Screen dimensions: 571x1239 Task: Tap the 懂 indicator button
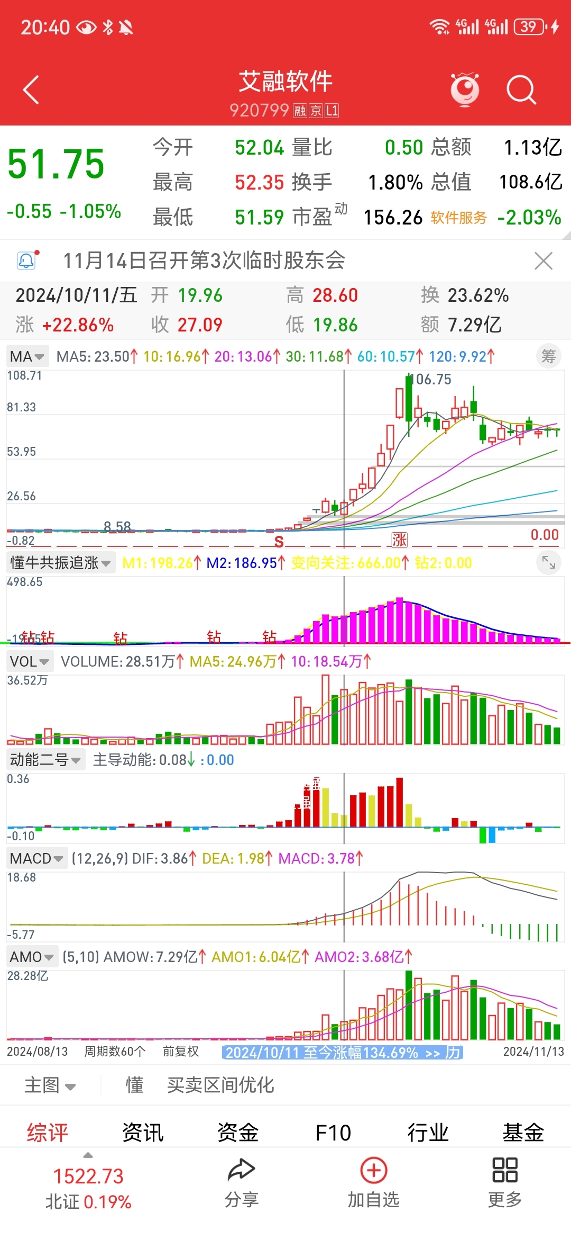pyautogui.click(x=134, y=1085)
